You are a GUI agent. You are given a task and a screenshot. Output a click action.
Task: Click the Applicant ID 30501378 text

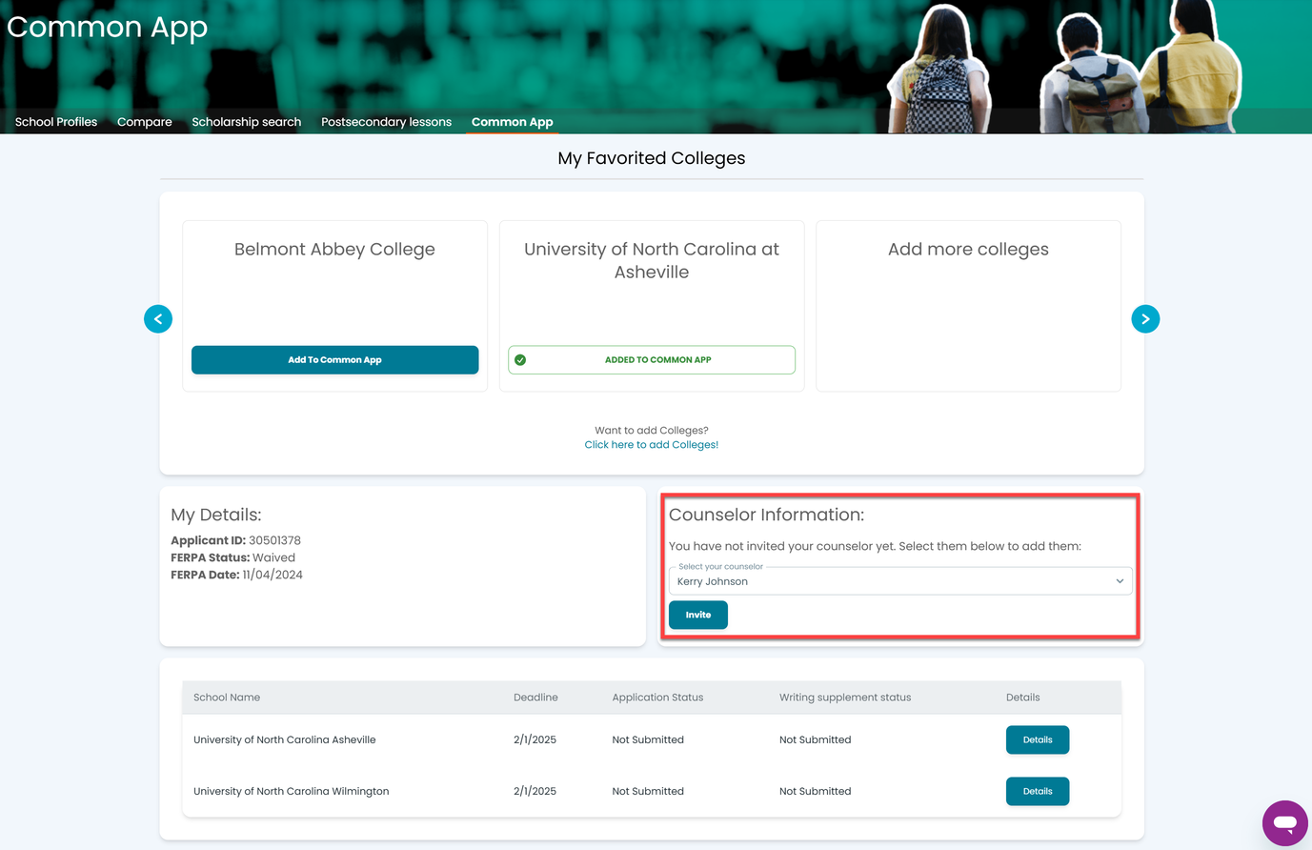click(235, 540)
